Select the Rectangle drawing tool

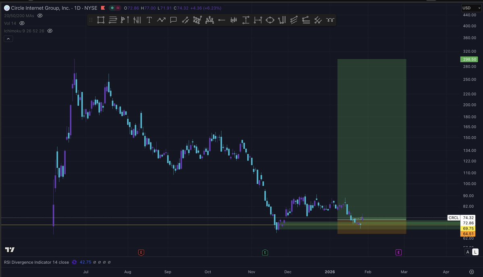pos(101,20)
